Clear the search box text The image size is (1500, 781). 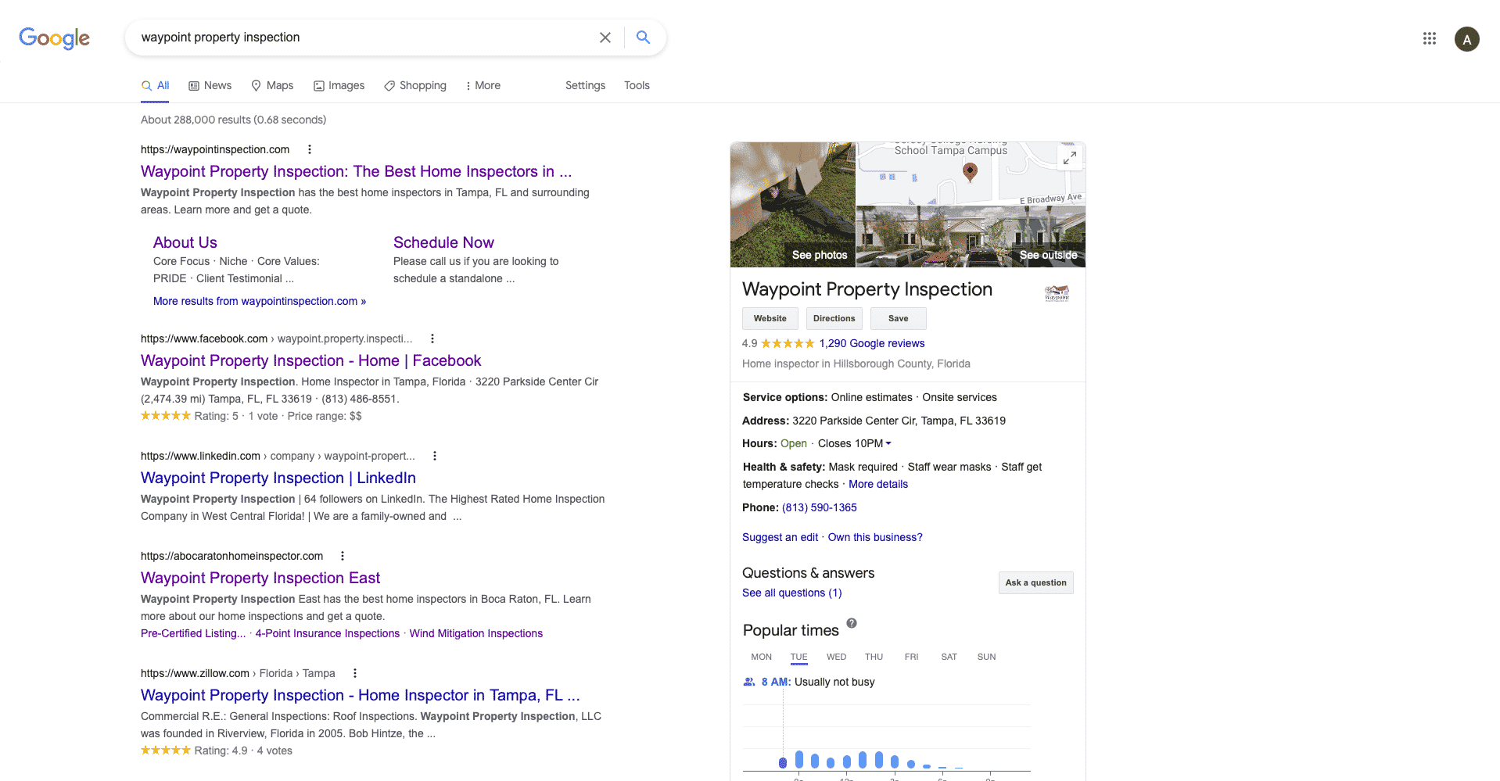605,38
